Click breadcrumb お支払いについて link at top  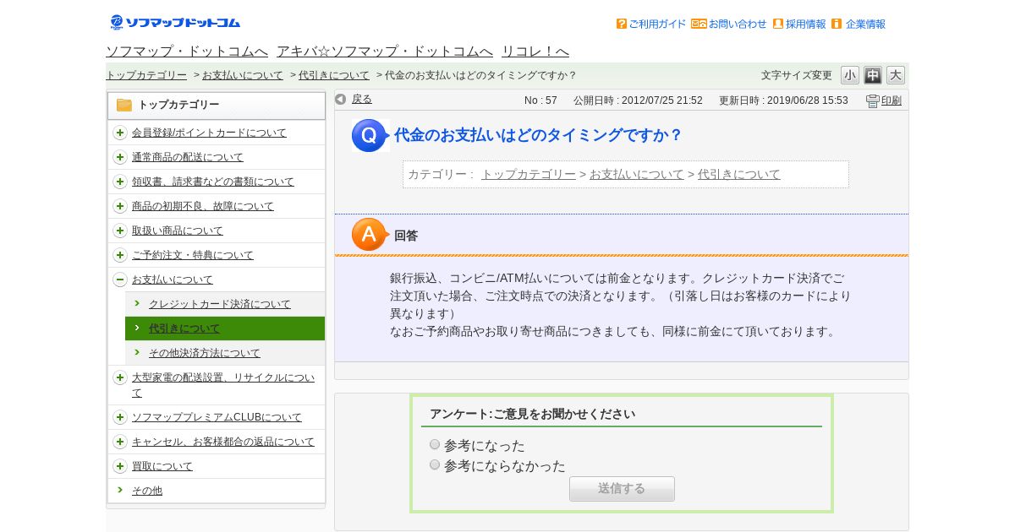click(x=243, y=75)
